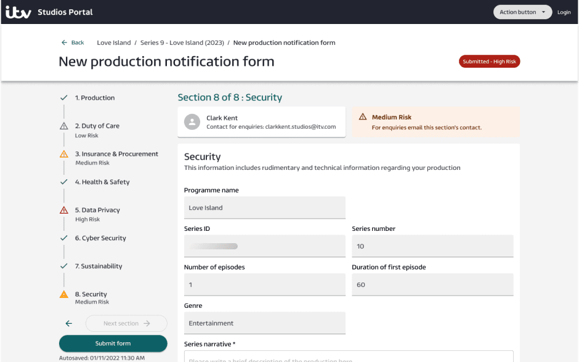The image size is (579, 362).
Task: Click the Clark Kent contact name
Action: click(x=222, y=118)
